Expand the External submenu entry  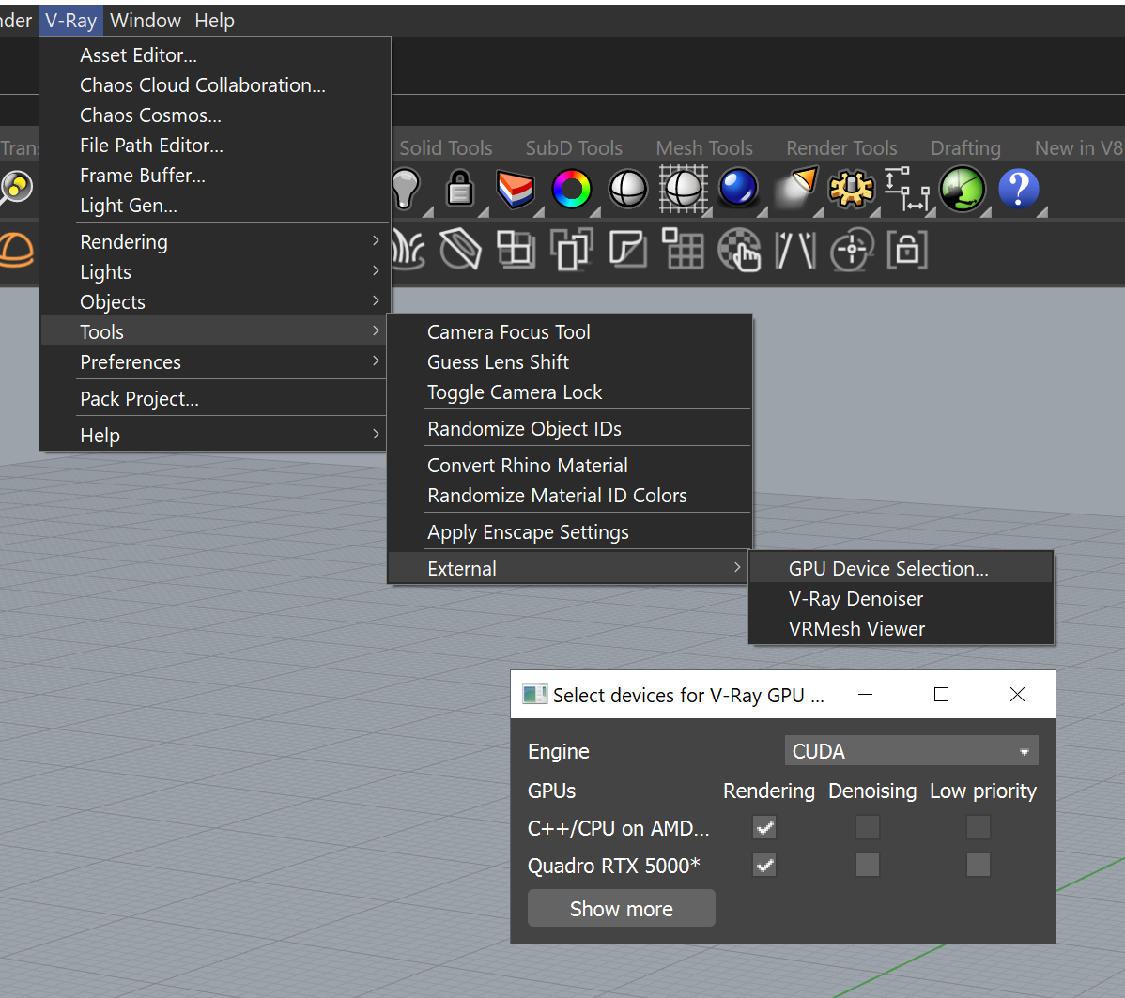(569, 568)
